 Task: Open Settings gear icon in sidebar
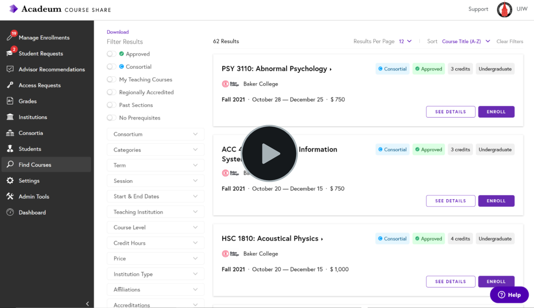coord(10,181)
